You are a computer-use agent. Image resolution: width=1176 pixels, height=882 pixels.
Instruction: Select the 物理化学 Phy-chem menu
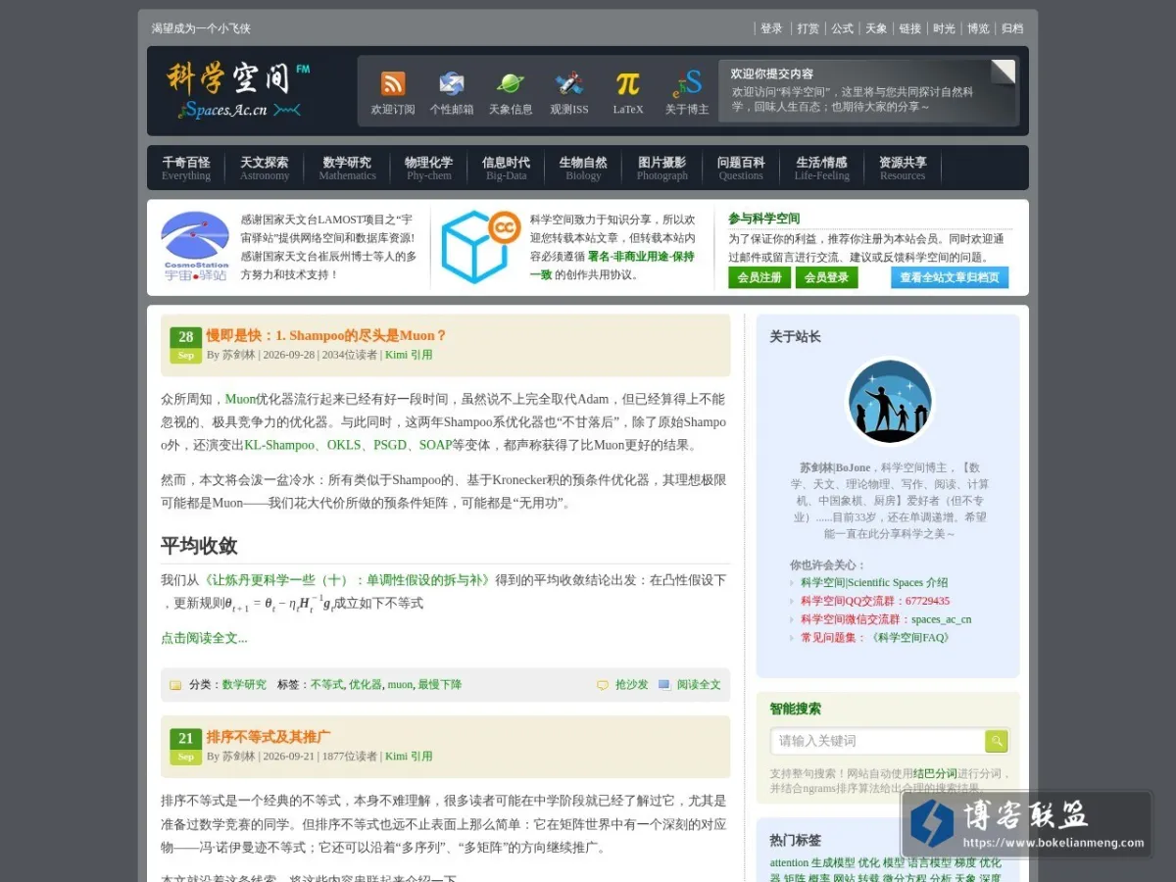click(x=429, y=169)
